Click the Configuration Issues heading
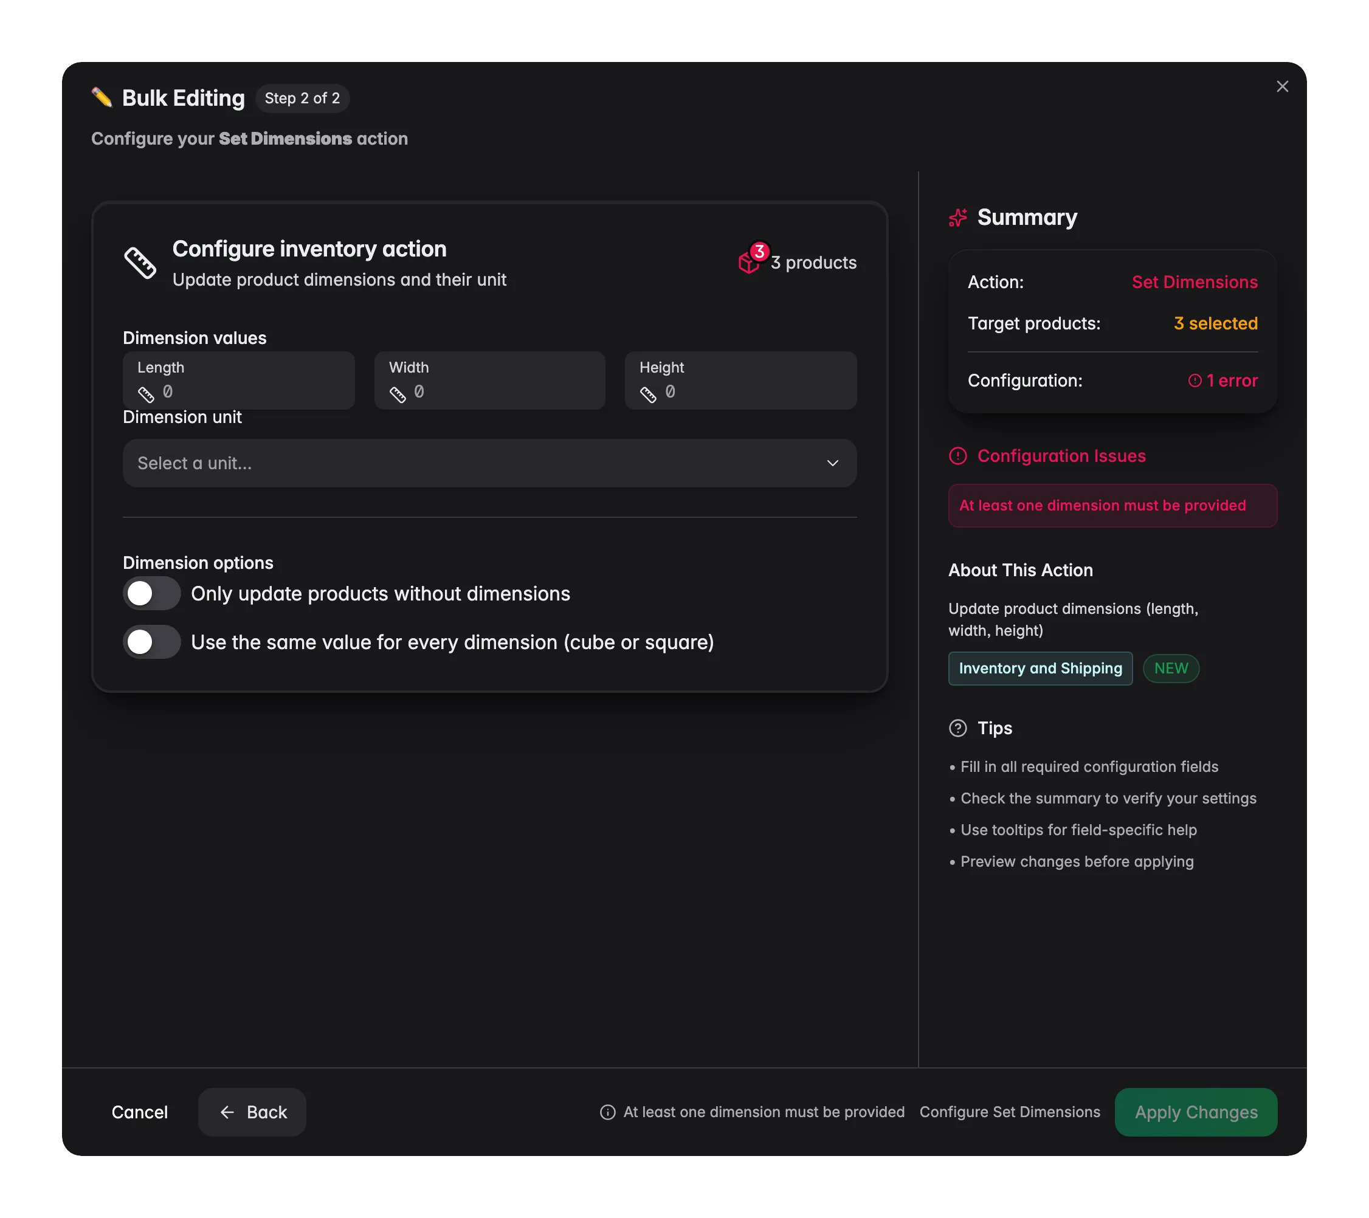This screenshot has width=1369, height=1218. click(1061, 456)
